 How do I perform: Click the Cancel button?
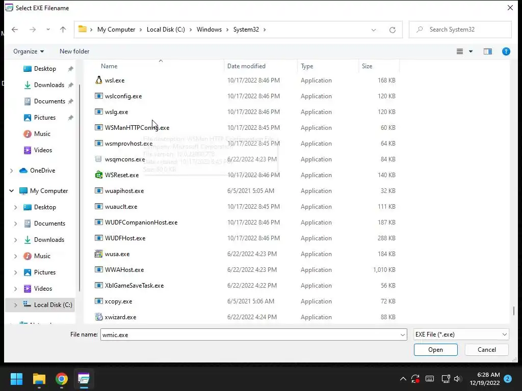click(x=486, y=350)
